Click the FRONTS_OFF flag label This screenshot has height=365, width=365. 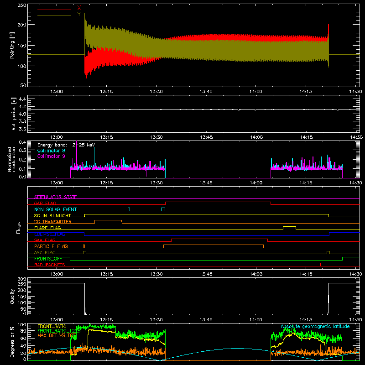point(48,259)
